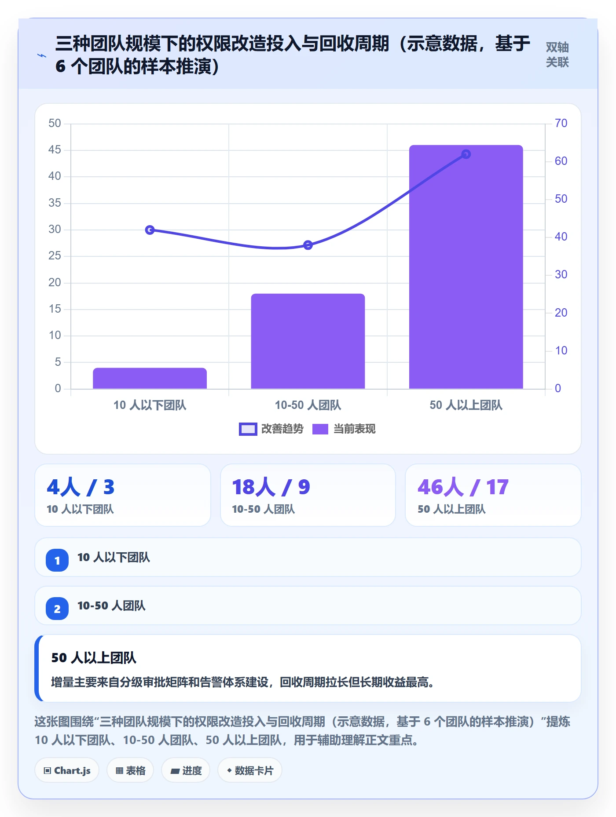The width and height of the screenshot is (616, 817).
Task: Click the bar icon in 进度 tag
Action: coord(175,771)
